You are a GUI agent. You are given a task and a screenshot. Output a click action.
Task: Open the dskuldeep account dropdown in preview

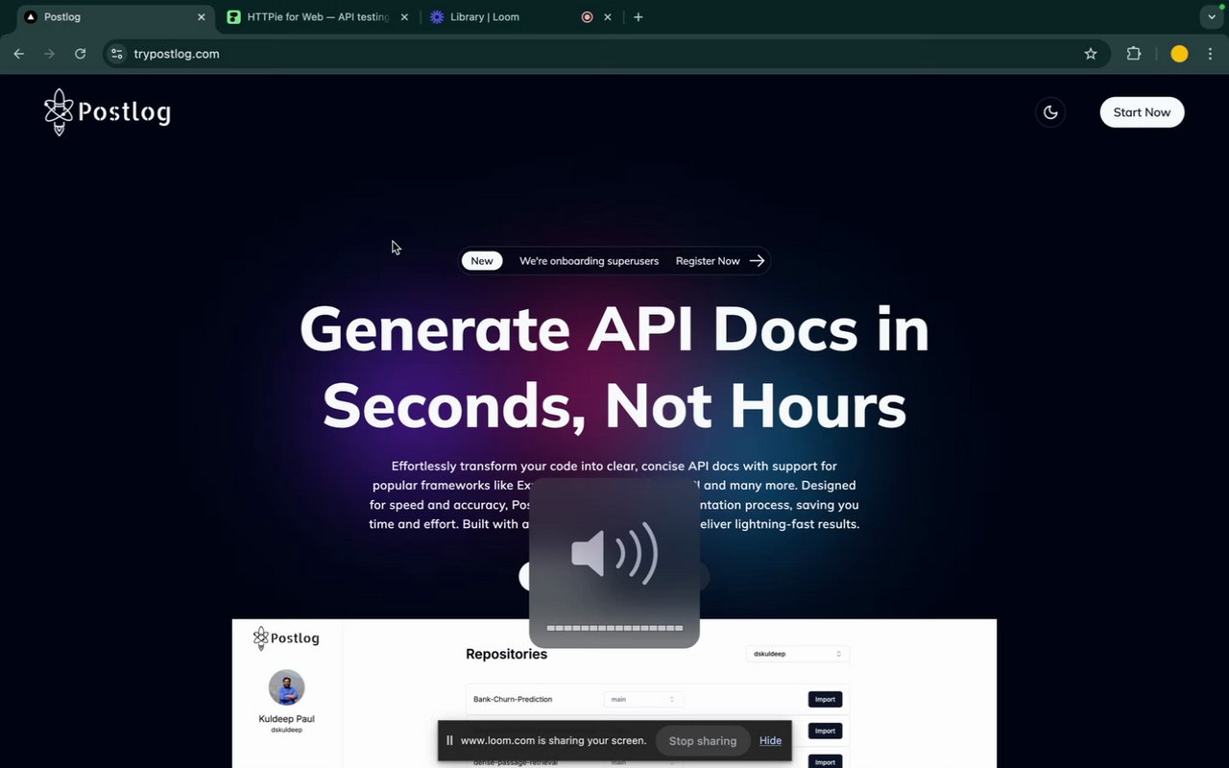point(798,654)
